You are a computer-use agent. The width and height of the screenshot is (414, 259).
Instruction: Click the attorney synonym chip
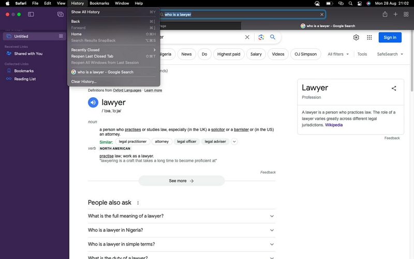(161, 141)
